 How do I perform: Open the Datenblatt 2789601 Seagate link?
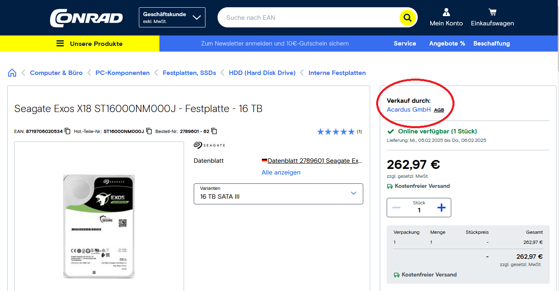[x=315, y=161]
